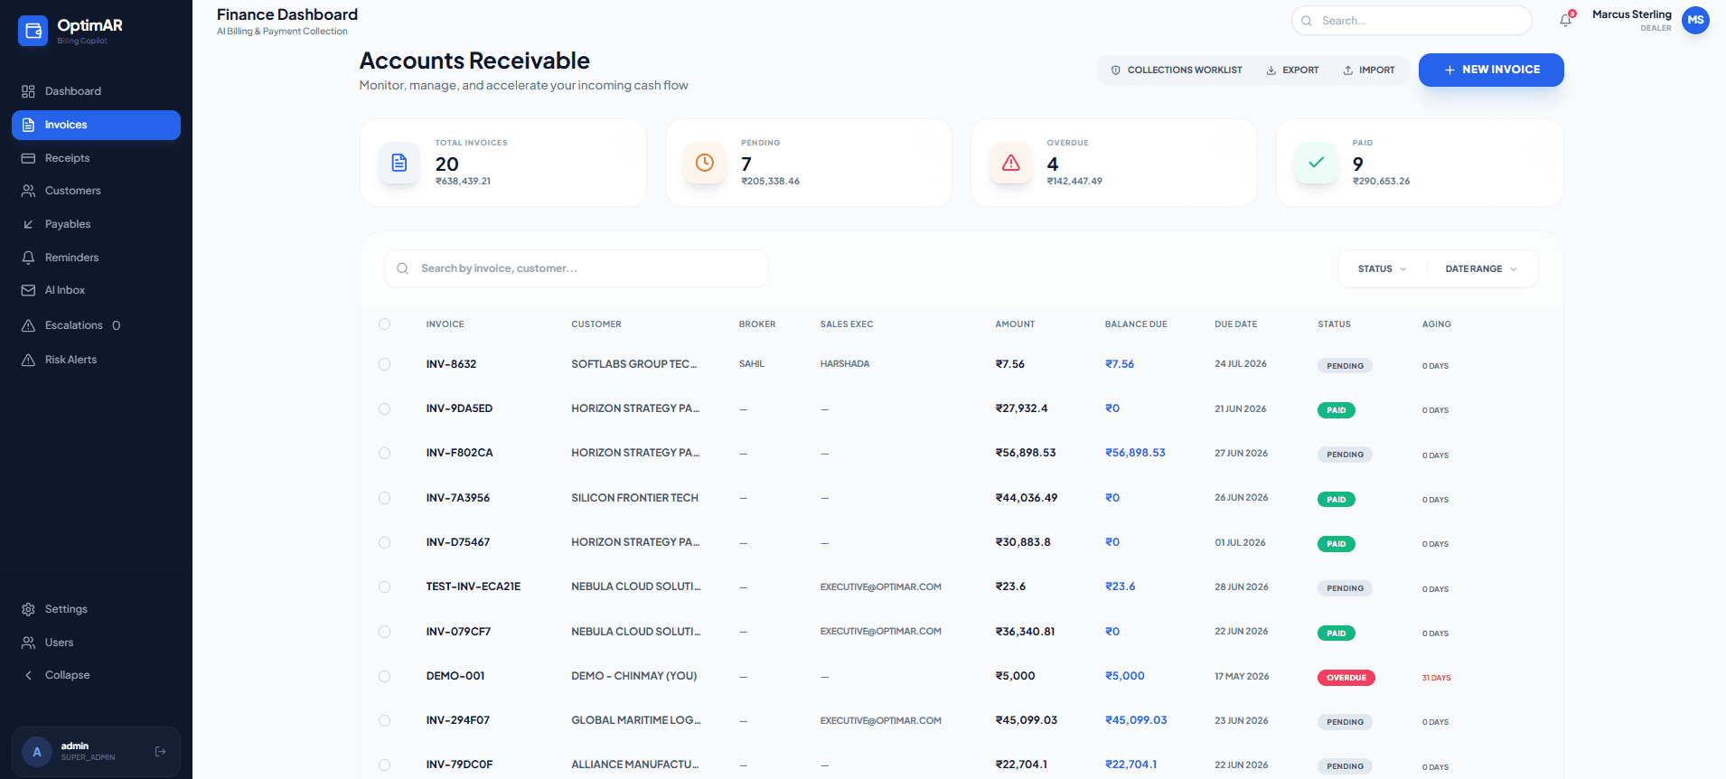Click the admin A avatar circle
This screenshot has height=779, width=1726.
point(37,752)
